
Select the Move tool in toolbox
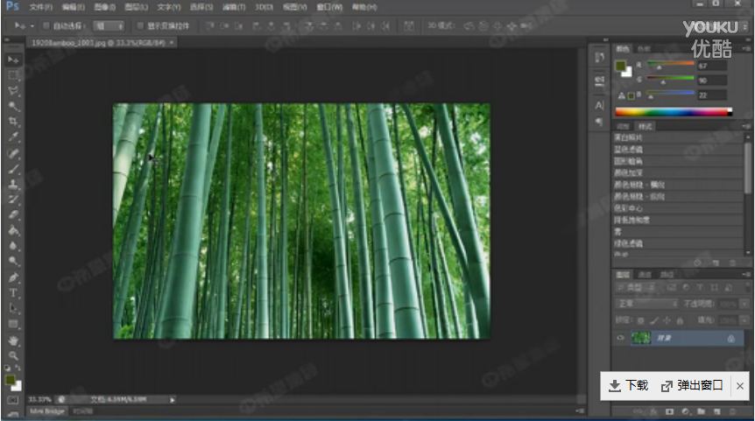13,60
